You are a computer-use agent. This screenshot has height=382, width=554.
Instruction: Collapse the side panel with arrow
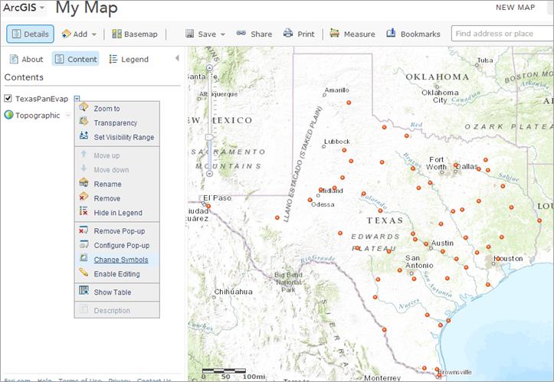(178, 58)
